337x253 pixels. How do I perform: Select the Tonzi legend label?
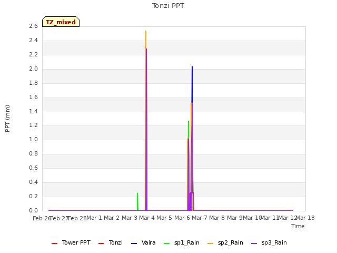(116, 242)
